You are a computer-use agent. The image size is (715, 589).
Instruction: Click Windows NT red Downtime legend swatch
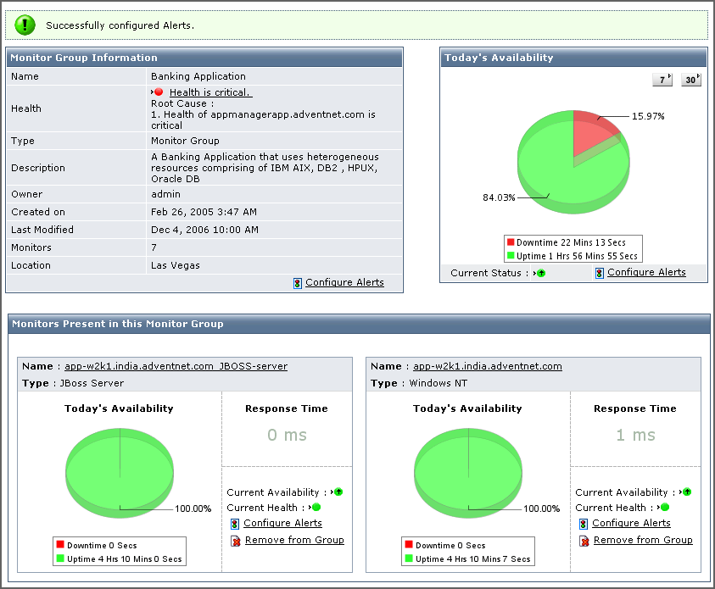tap(409, 544)
